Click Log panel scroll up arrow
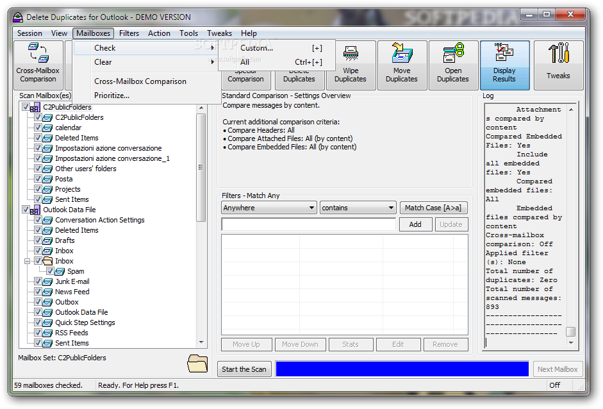The width and height of the screenshot is (603, 409). tap(571, 110)
